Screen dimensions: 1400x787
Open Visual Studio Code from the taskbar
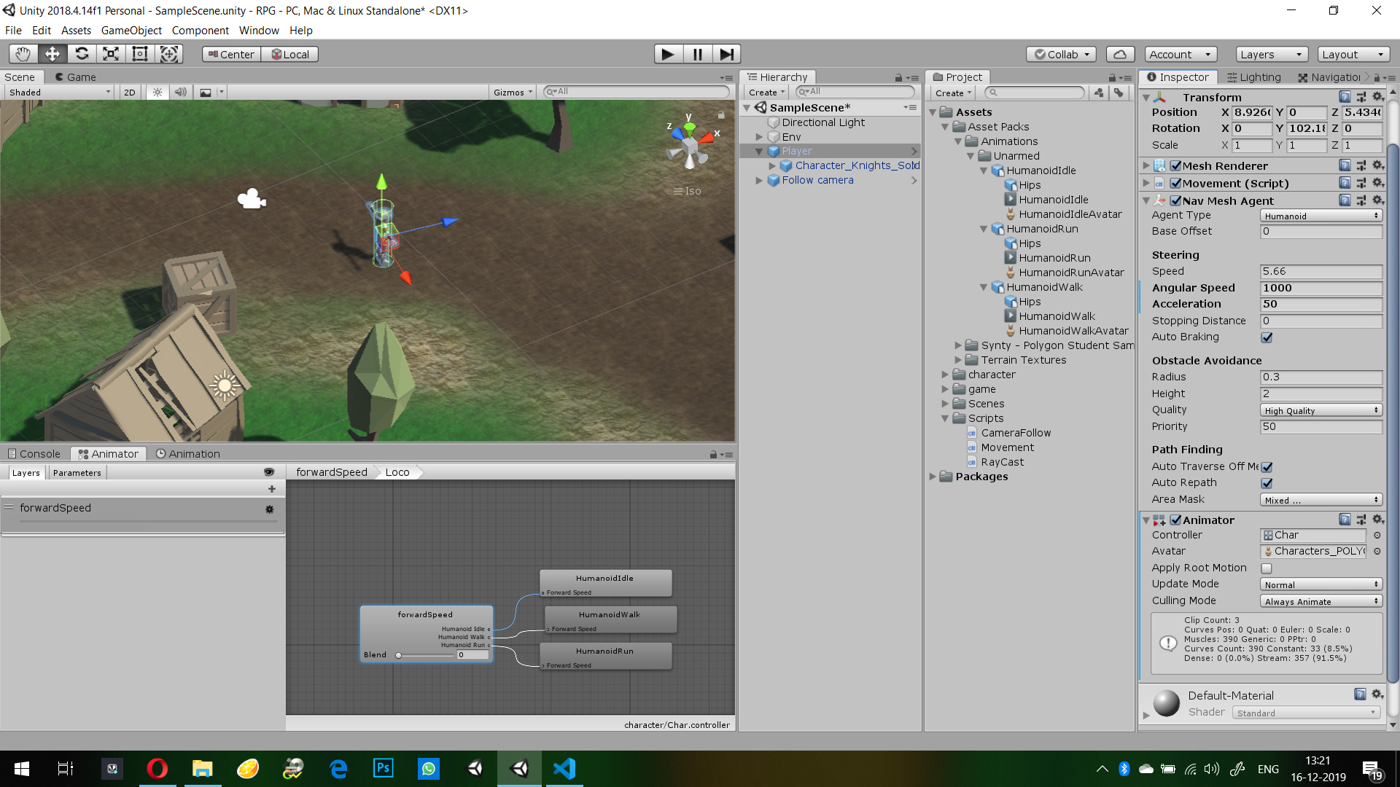tap(564, 768)
